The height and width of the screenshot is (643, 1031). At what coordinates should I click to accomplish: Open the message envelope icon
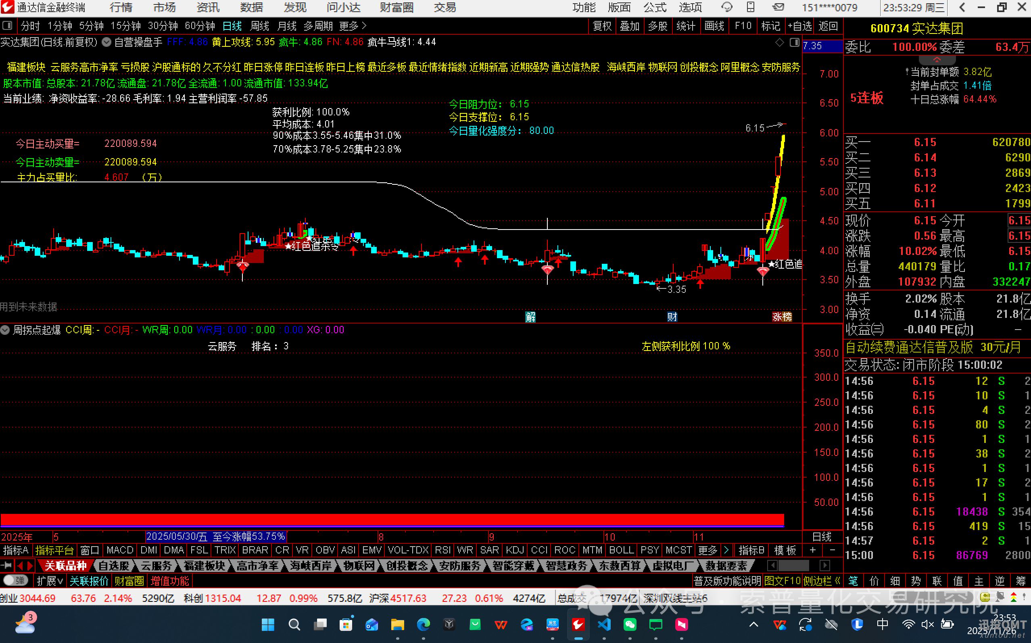pyautogui.click(x=778, y=7)
